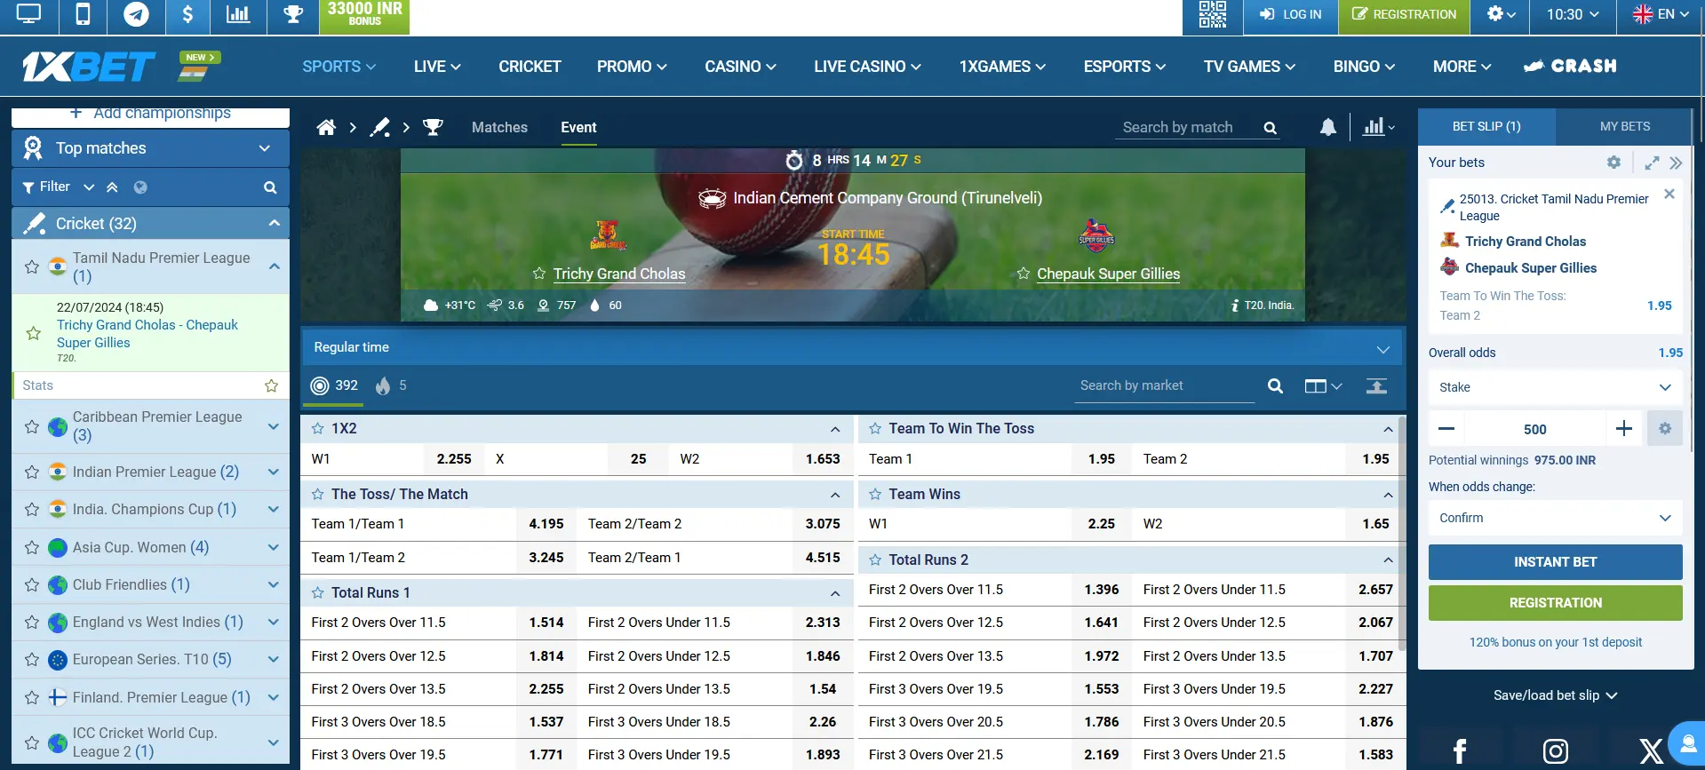Favorite Team Wins market star
The image size is (1705, 770).
875,494
